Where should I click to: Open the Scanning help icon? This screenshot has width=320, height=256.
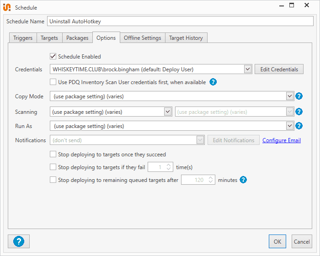(299, 112)
